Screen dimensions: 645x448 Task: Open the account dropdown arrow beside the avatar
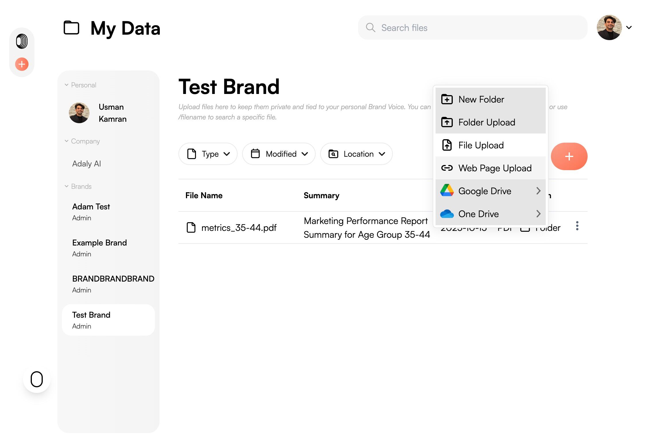tap(629, 28)
